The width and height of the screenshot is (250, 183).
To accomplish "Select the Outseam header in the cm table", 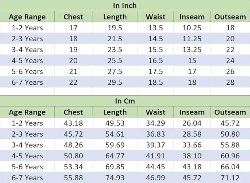I will tap(230, 112).
